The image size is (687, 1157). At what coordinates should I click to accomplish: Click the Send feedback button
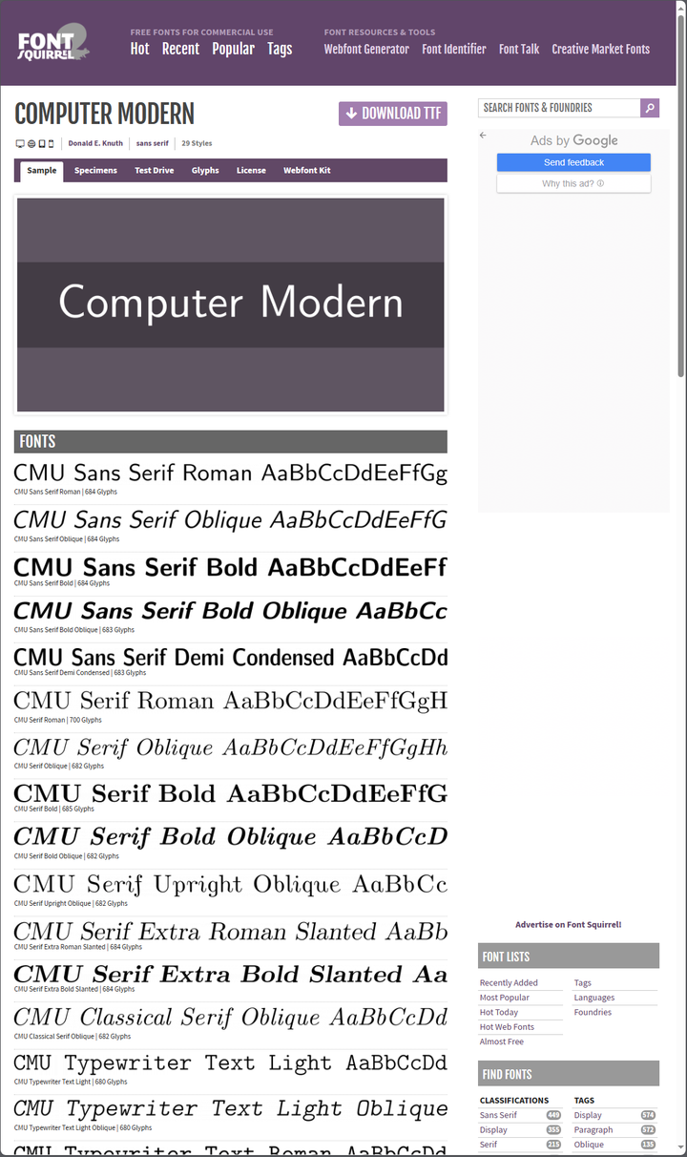tap(573, 161)
